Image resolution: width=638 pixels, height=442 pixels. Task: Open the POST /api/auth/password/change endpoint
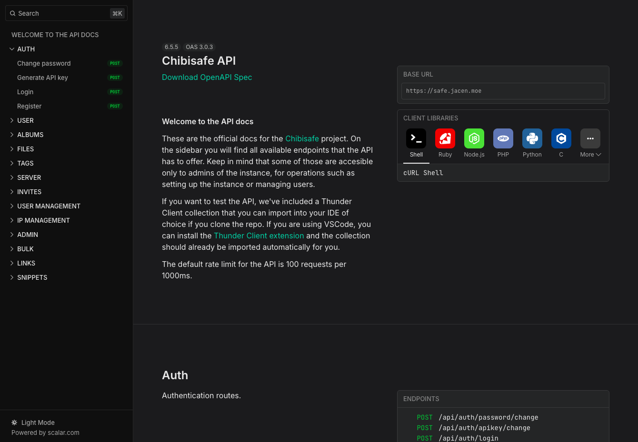tap(478, 417)
